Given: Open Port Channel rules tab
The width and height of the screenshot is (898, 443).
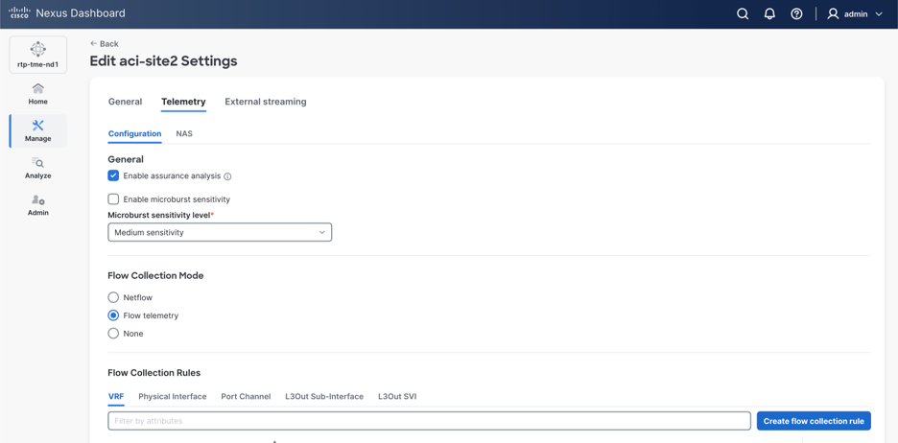Looking at the screenshot, I should click(246, 396).
